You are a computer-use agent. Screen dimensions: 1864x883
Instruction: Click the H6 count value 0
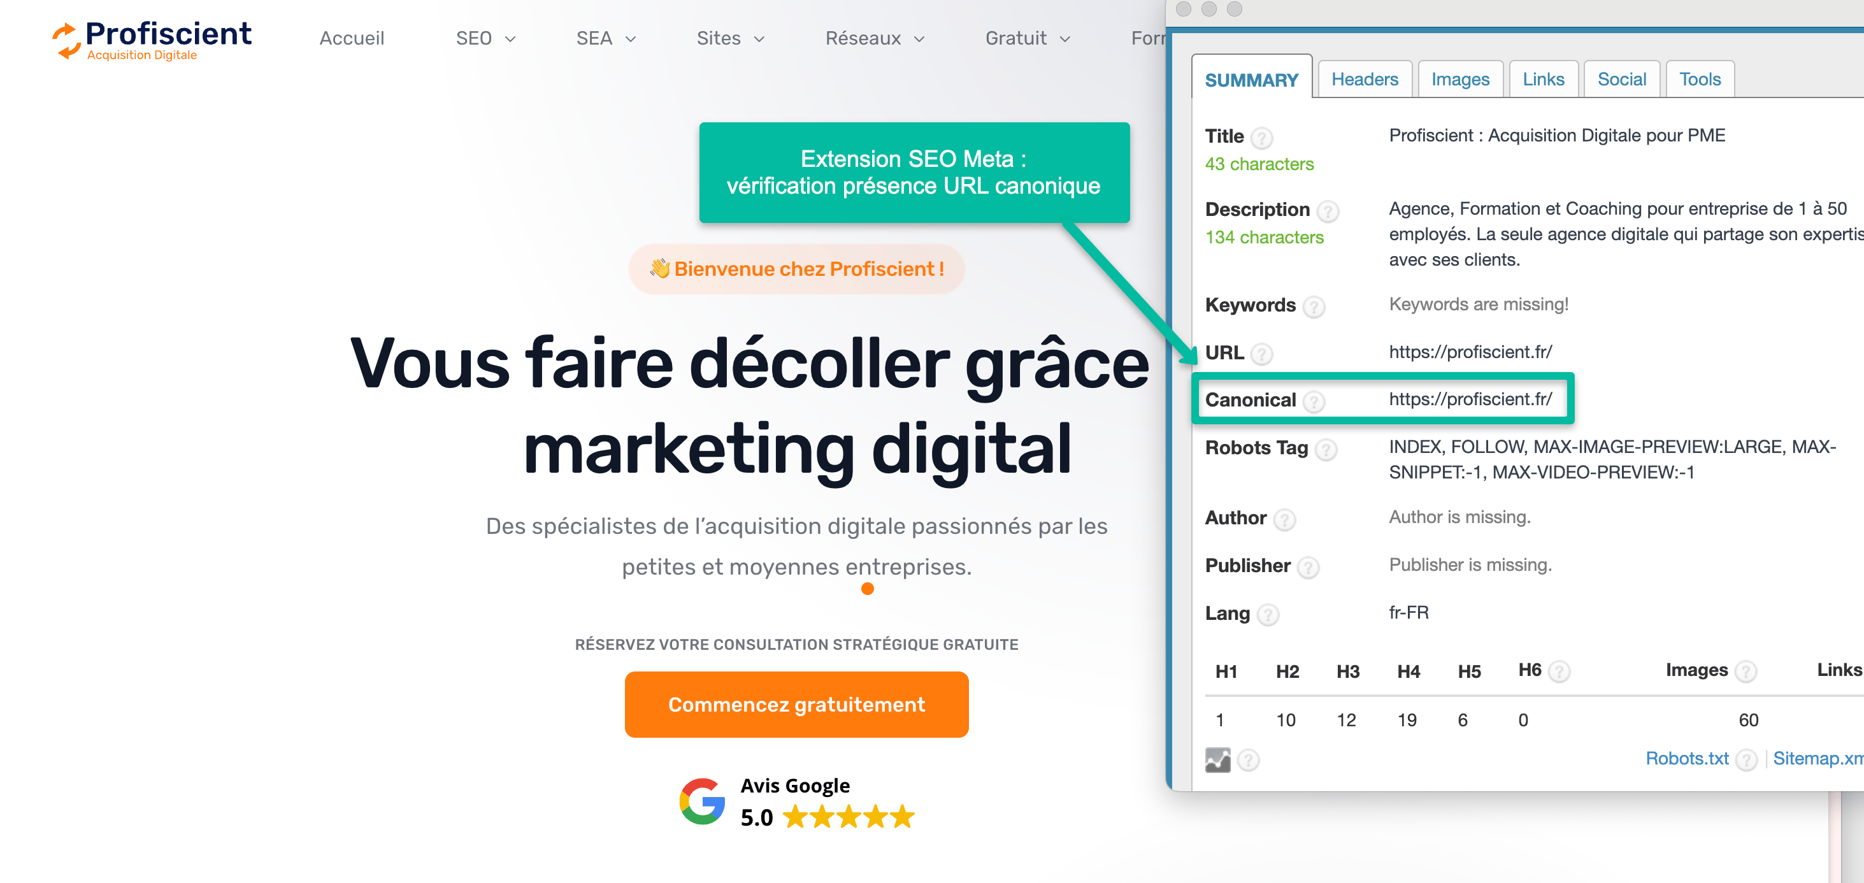(x=1523, y=720)
